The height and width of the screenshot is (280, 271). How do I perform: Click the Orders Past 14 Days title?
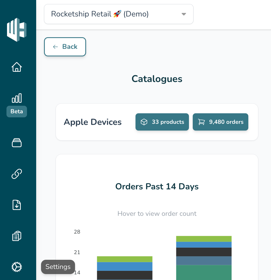point(157,186)
